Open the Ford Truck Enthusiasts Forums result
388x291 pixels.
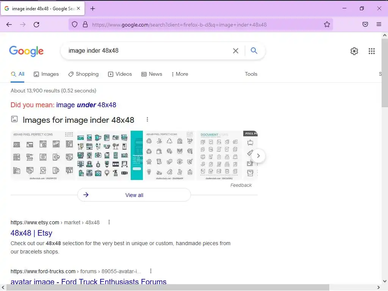[x=88, y=282]
